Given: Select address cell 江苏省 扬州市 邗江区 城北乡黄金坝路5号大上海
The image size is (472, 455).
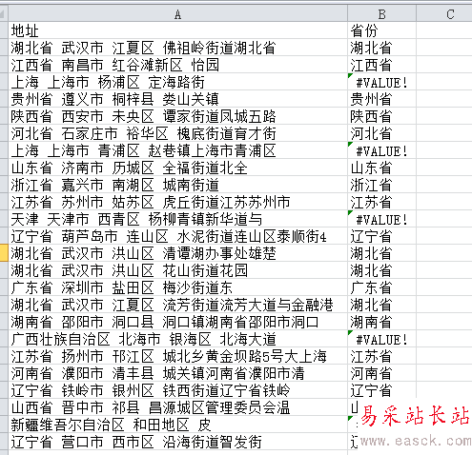Looking at the screenshot, I should 177,356.
